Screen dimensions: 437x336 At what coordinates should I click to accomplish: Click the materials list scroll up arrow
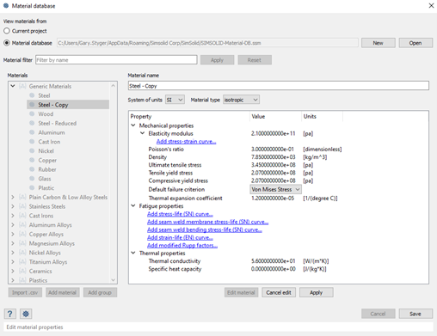pos(114,85)
